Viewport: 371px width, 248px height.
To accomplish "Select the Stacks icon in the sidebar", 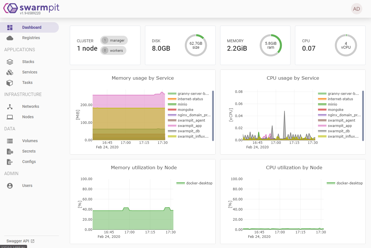I will click(x=10, y=62).
